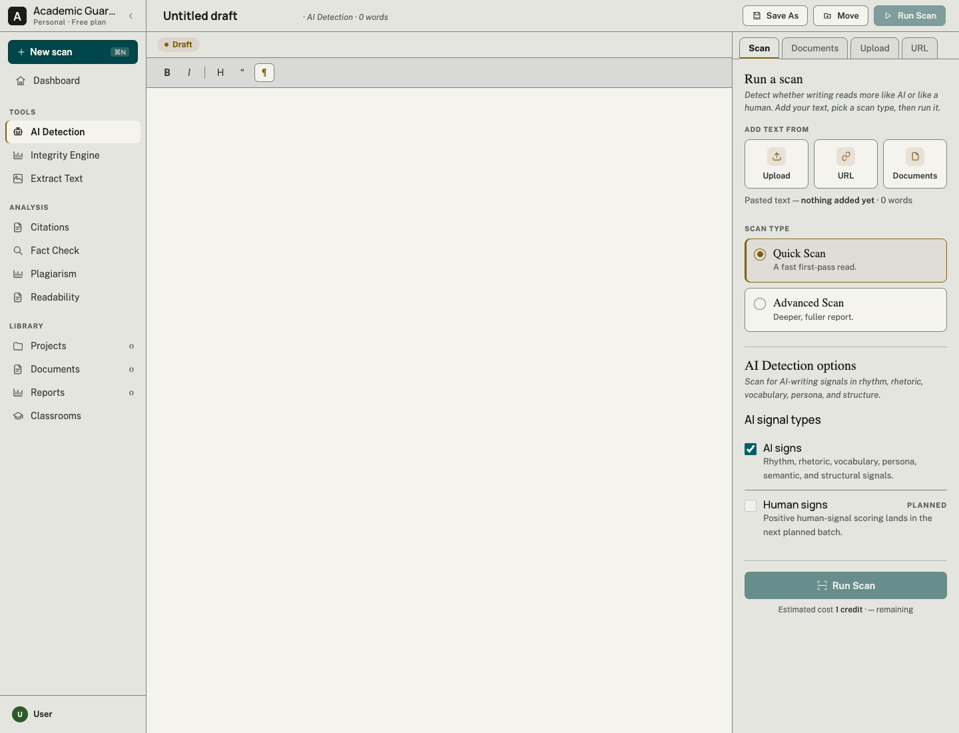The width and height of the screenshot is (959, 733).
Task: Click the Upload card icon
Action: [777, 157]
